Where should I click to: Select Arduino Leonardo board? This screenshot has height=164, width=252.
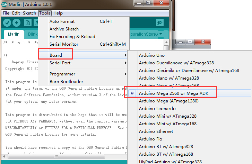[x=190, y=109]
